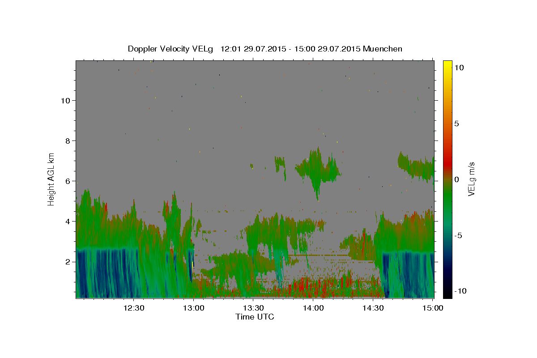537x358 pixels.
Task: Click the height axis label 10
Action: (x=65, y=100)
